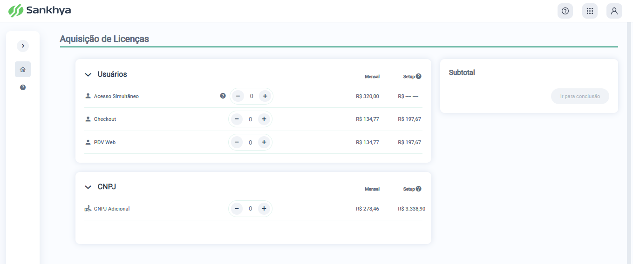Go to home via sidebar house icon
Image resolution: width=633 pixels, height=264 pixels.
click(23, 69)
